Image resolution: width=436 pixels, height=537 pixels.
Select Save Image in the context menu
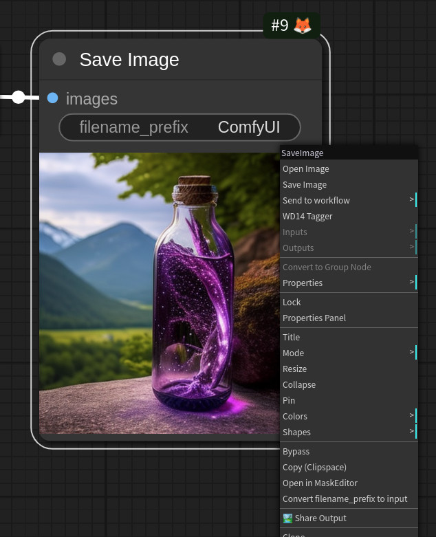coord(349,184)
